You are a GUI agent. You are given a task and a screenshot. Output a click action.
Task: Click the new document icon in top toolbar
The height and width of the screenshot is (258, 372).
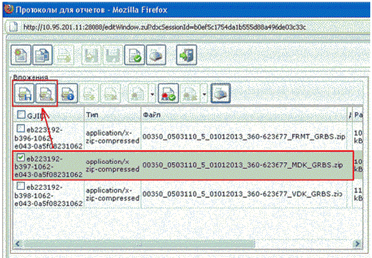(x=21, y=56)
